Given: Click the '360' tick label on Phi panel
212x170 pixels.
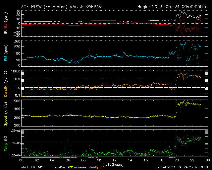Looking at the screenshot, I should (x=17, y=41).
